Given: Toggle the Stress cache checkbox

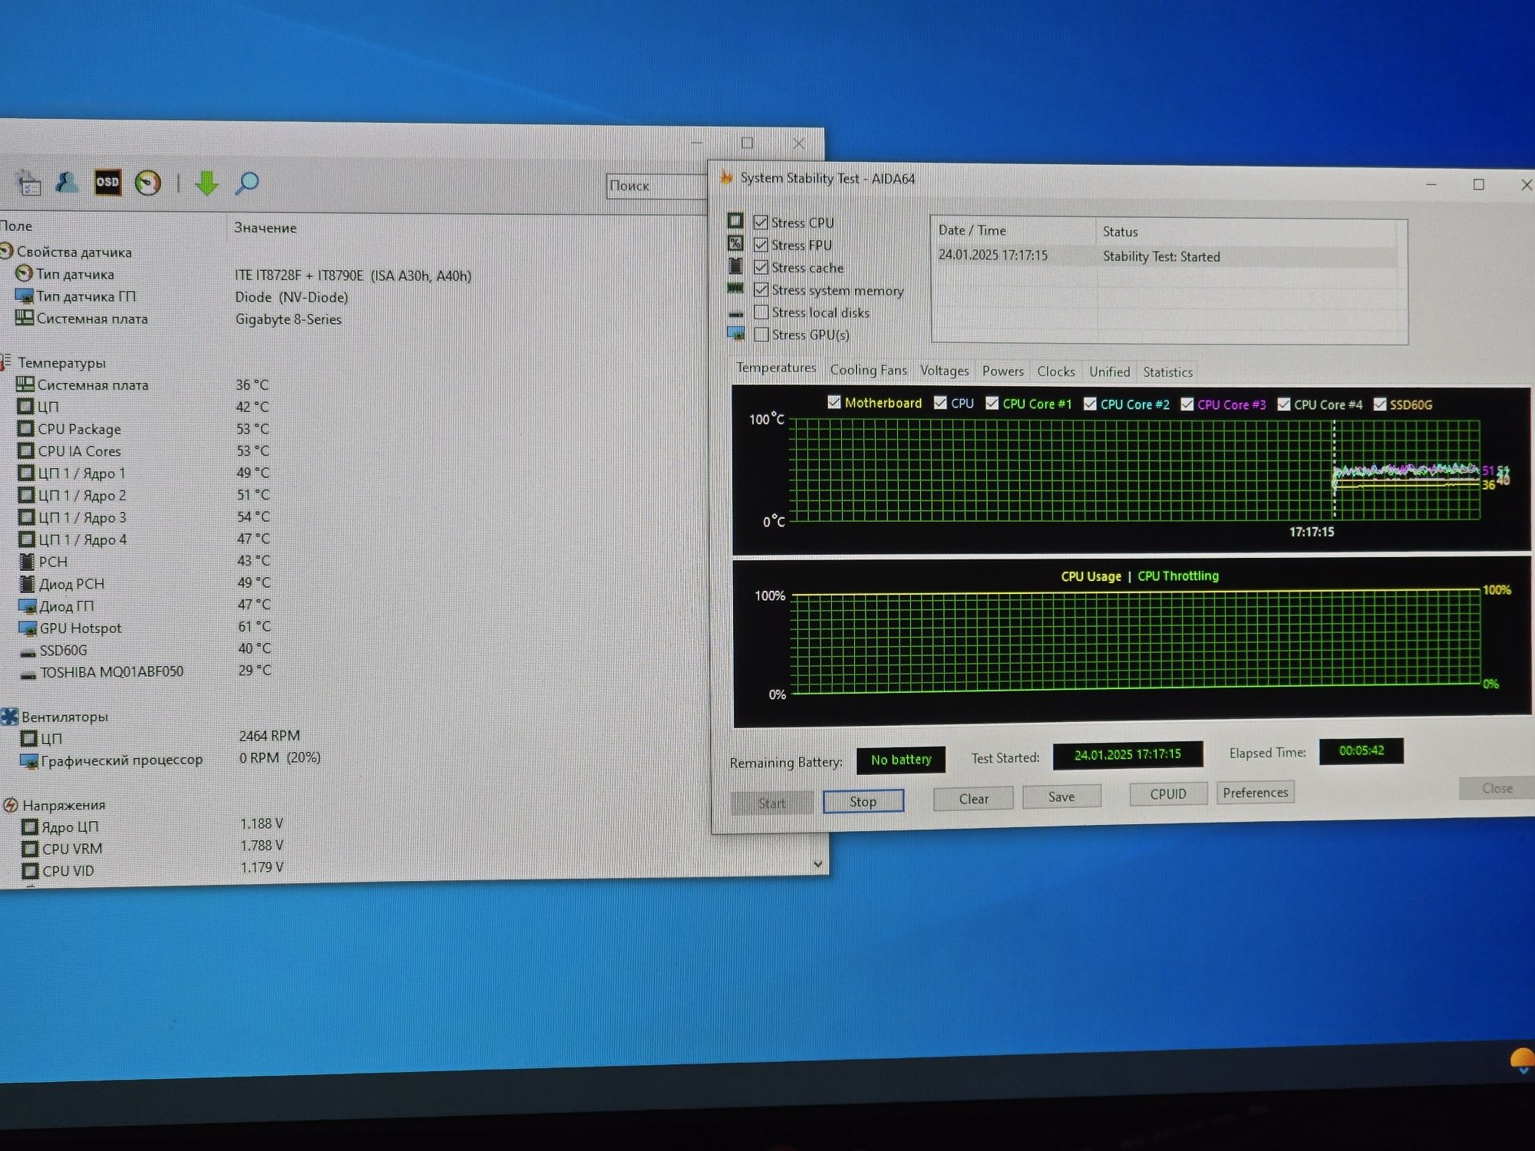Looking at the screenshot, I should (761, 266).
